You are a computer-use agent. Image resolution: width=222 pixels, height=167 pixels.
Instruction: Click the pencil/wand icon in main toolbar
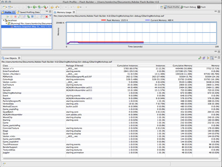pos(56,7)
